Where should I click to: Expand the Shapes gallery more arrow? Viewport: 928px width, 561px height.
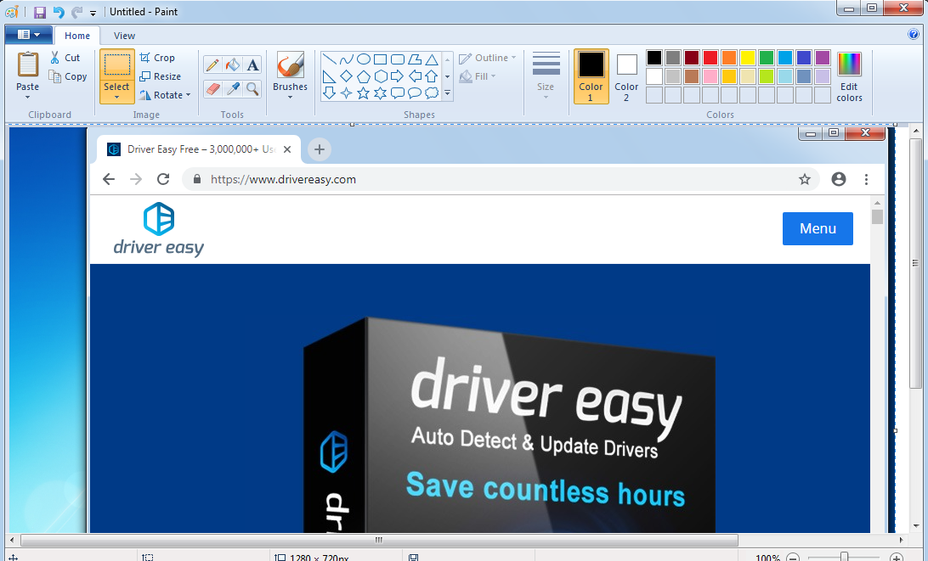(447, 93)
